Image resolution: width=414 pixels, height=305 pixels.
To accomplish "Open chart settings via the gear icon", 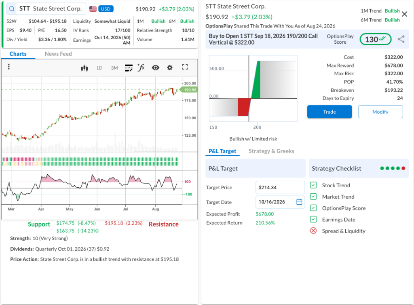I will (x=170, y=68).
